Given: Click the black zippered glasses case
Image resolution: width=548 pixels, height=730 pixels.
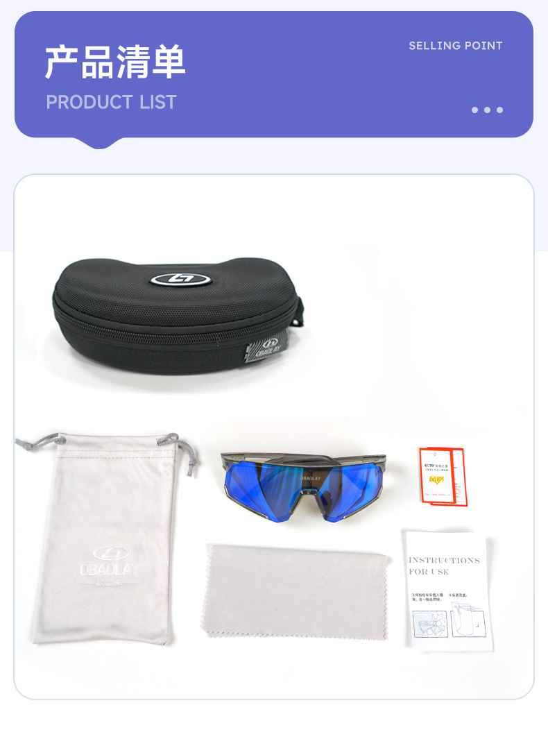Looking at the screenshot, I should 178,316.
